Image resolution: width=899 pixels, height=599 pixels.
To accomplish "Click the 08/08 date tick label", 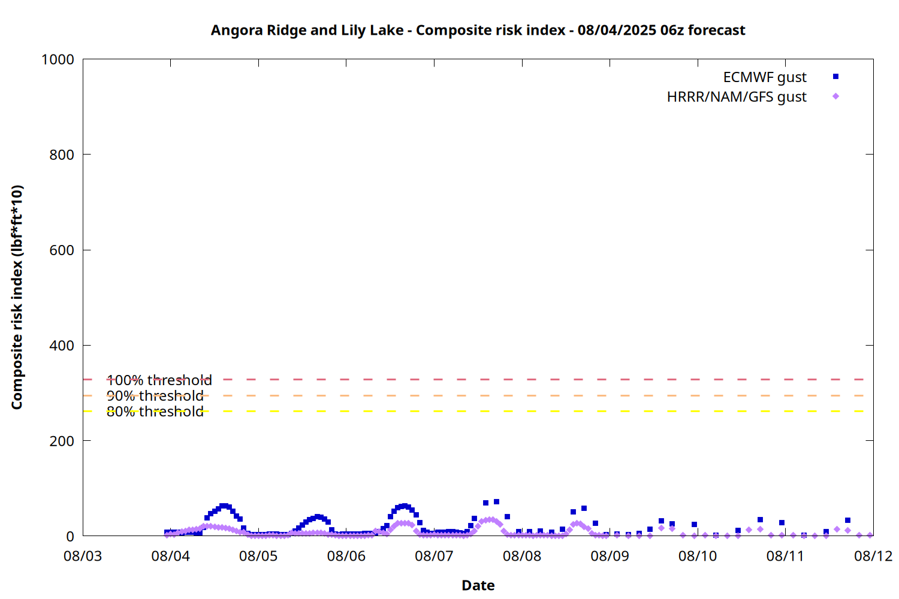I will pyautogui.click(x=522, y=556).
